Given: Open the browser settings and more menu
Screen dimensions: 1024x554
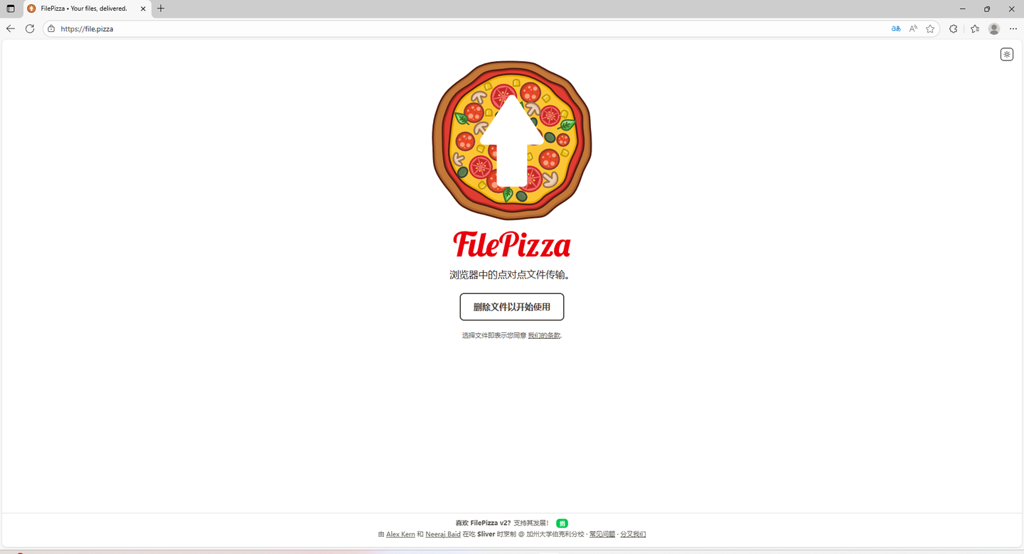Looking at the screenshot, I should pyautogui.click(x=1013, y=29).
